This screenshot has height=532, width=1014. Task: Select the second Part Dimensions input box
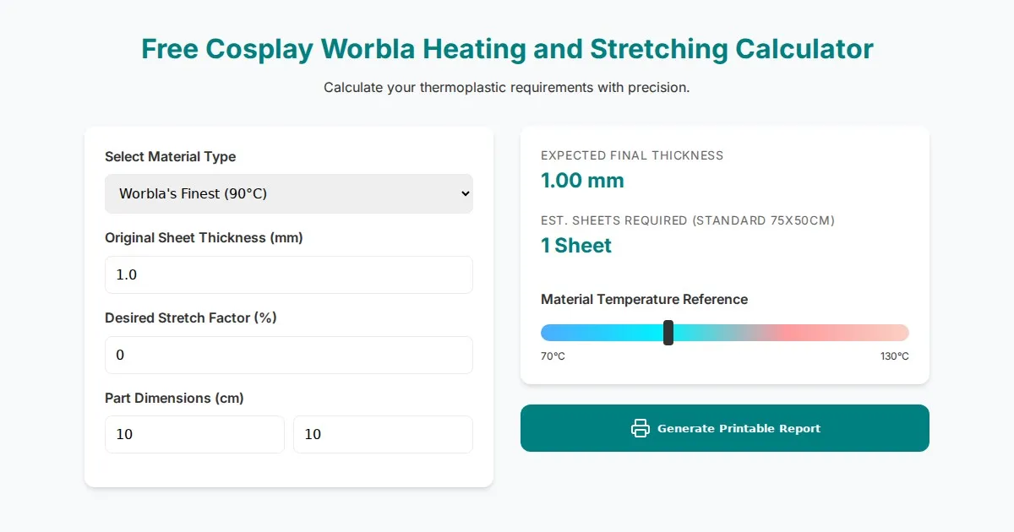pos(383,434)
